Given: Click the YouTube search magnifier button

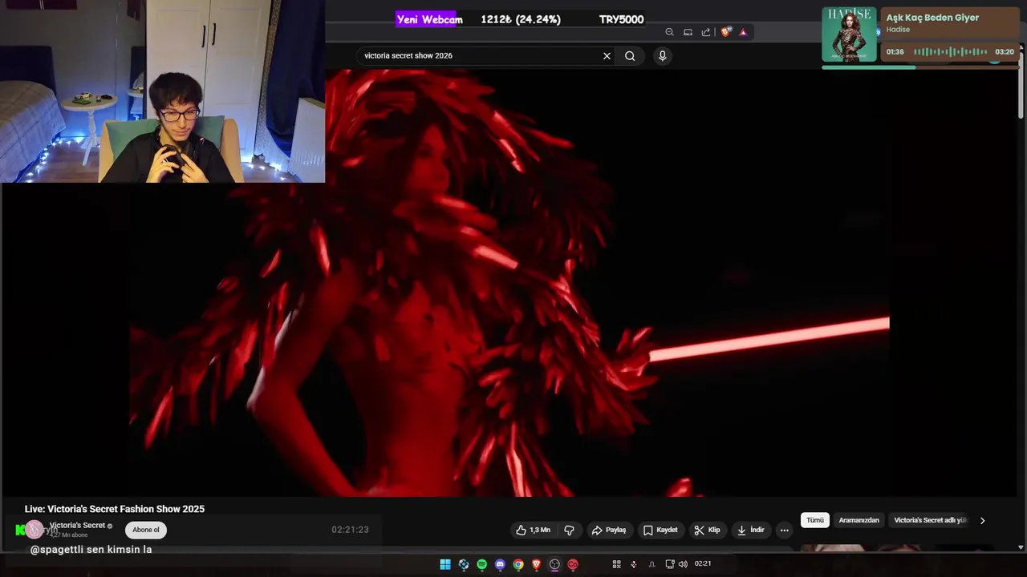Looking at the screenshot, I should tap(630, 56).
